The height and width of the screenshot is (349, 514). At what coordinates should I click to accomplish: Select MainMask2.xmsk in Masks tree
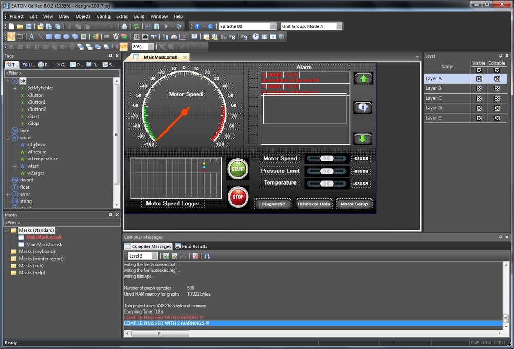(44, 244)
